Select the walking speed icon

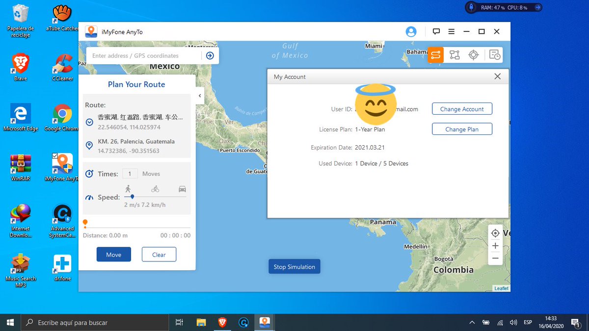pos(128,189)
